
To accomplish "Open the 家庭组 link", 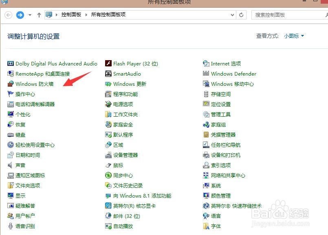I will point(218,125).
